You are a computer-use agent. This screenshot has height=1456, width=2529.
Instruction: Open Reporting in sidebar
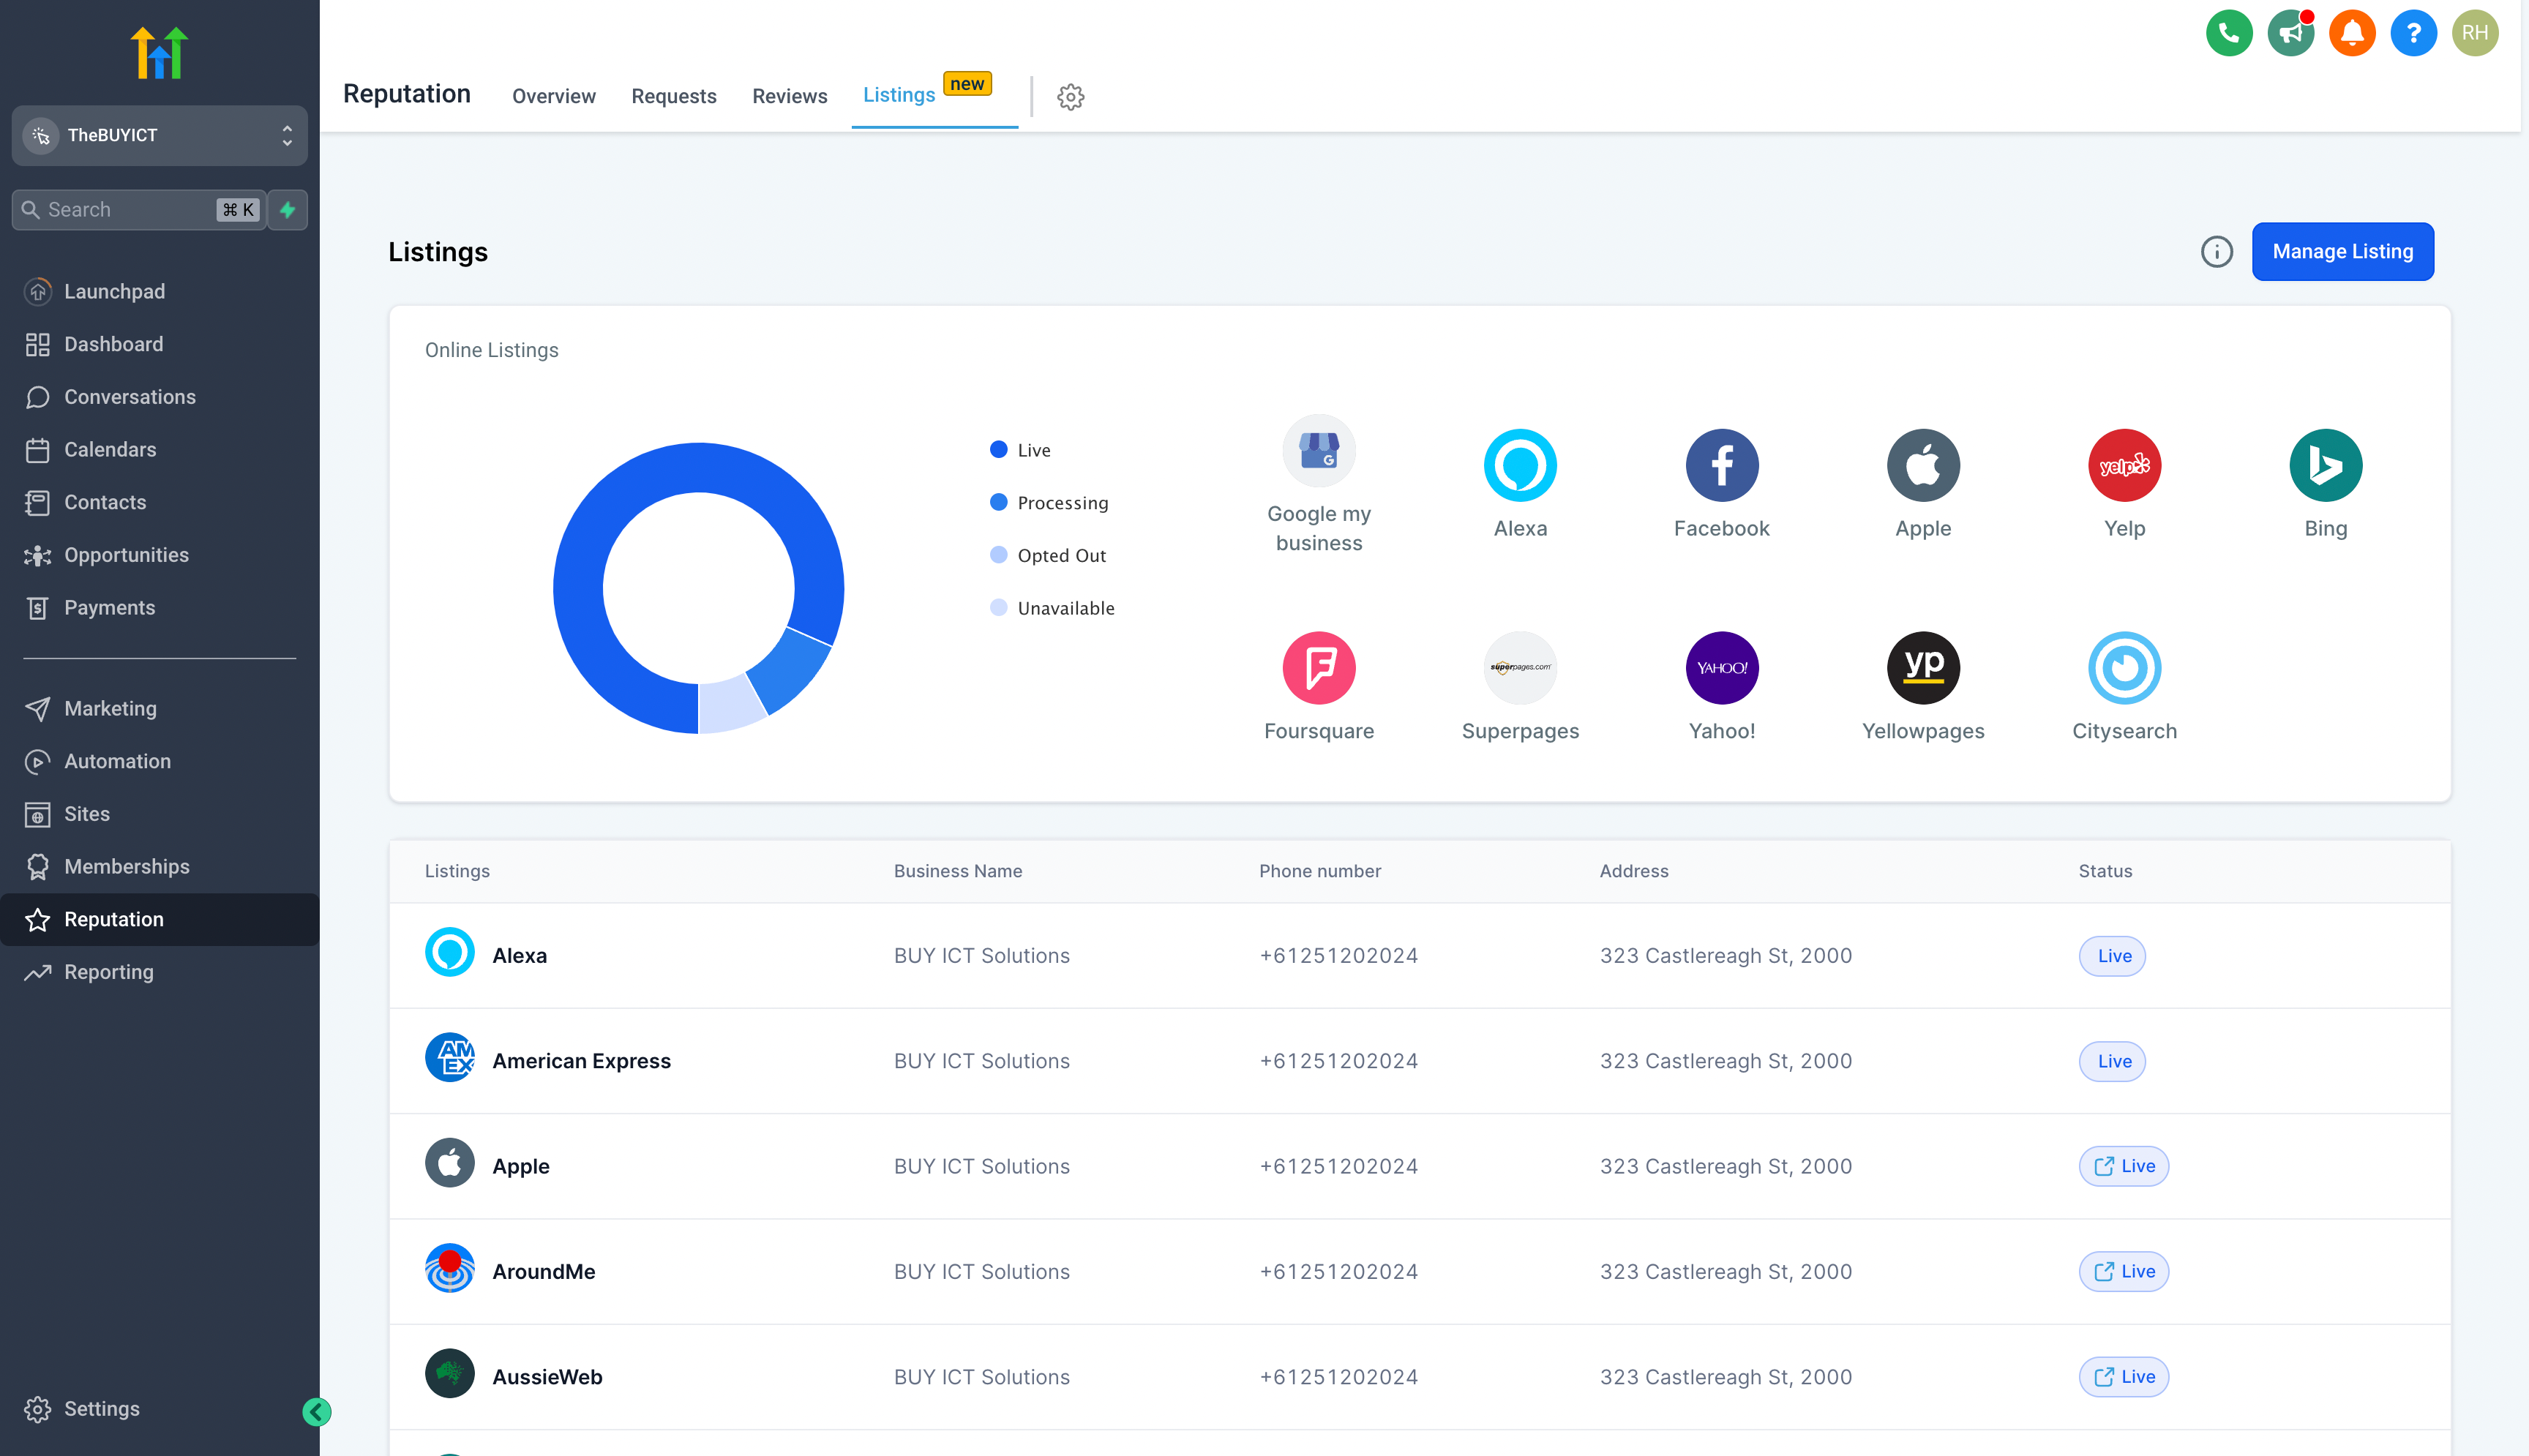click(x=160, y=972)
